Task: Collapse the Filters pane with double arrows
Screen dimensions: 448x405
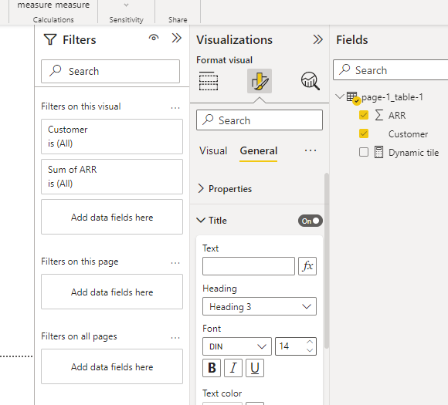Action: tap(177, 38)
